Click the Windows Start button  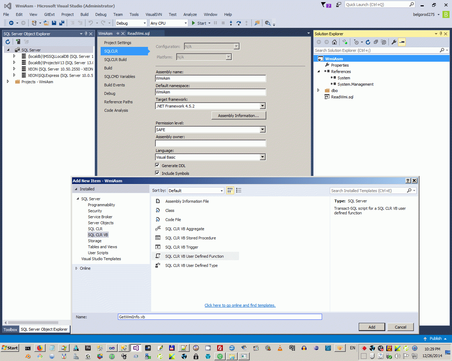tap(10, 348)
